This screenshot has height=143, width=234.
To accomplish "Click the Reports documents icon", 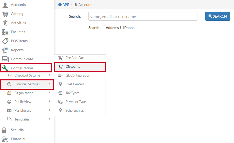I will tap(5, 50).
